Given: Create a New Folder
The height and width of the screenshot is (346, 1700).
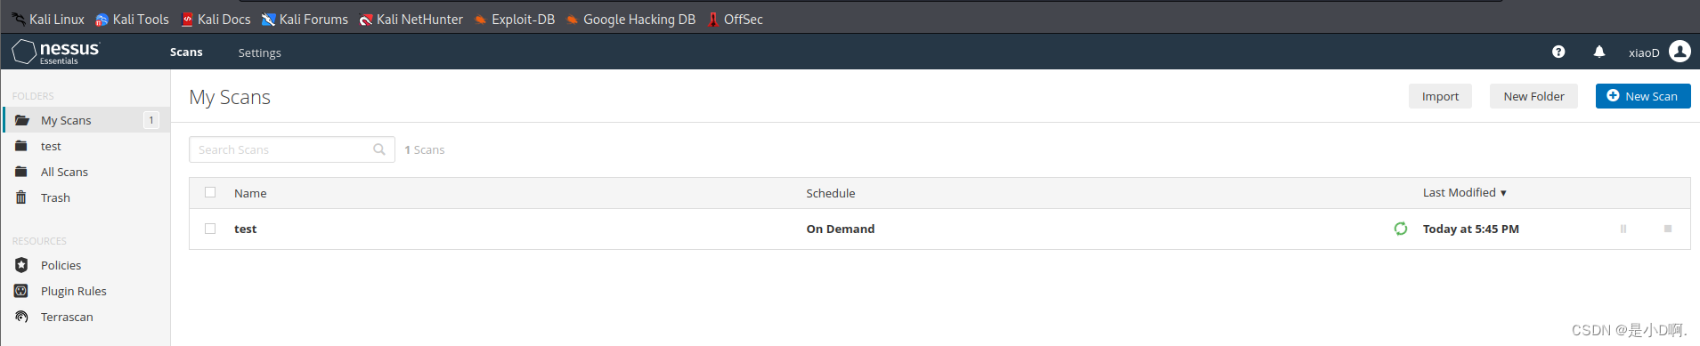Looking at the screenshot, I should (1533, 96).
